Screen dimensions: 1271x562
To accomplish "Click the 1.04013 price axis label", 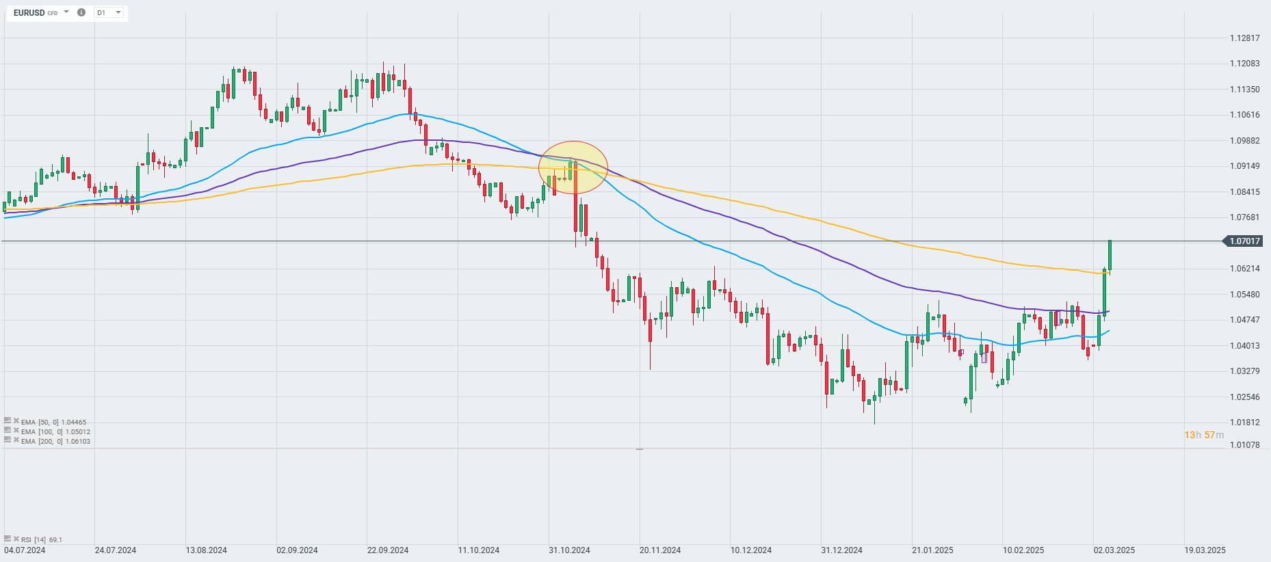I will coord(1245,346).
